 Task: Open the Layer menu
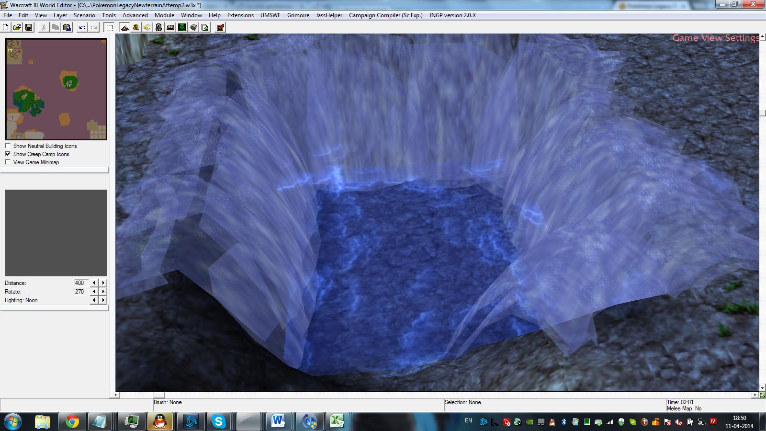click(60, 15)
